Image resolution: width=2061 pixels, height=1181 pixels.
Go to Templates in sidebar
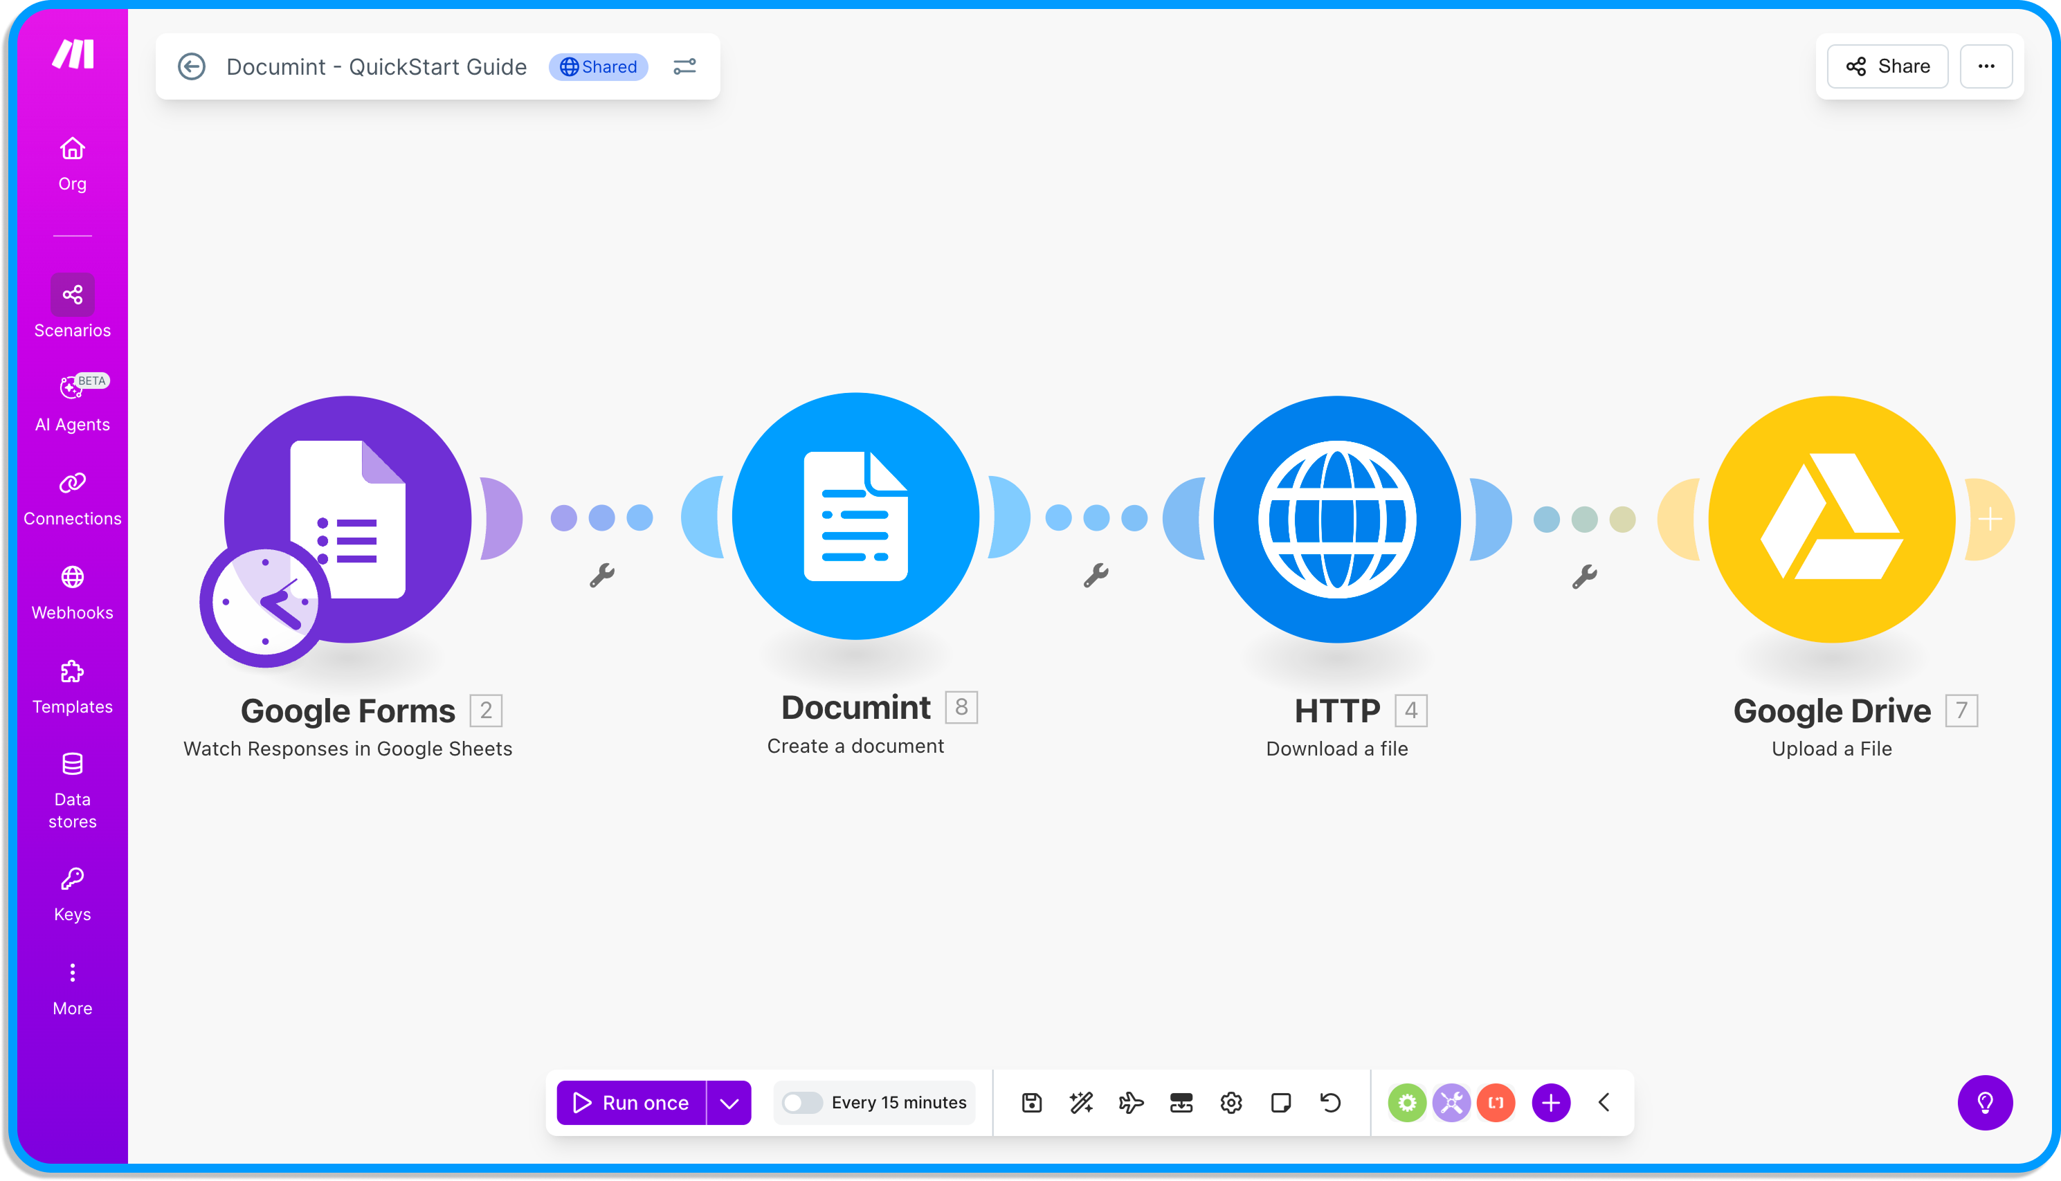coord(72,686)
